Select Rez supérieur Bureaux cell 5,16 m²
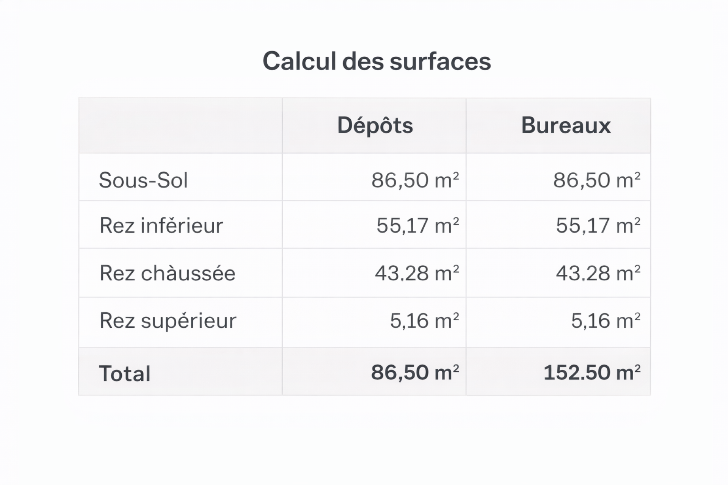This screenshot has width=728, height=485. click(606, 321)
